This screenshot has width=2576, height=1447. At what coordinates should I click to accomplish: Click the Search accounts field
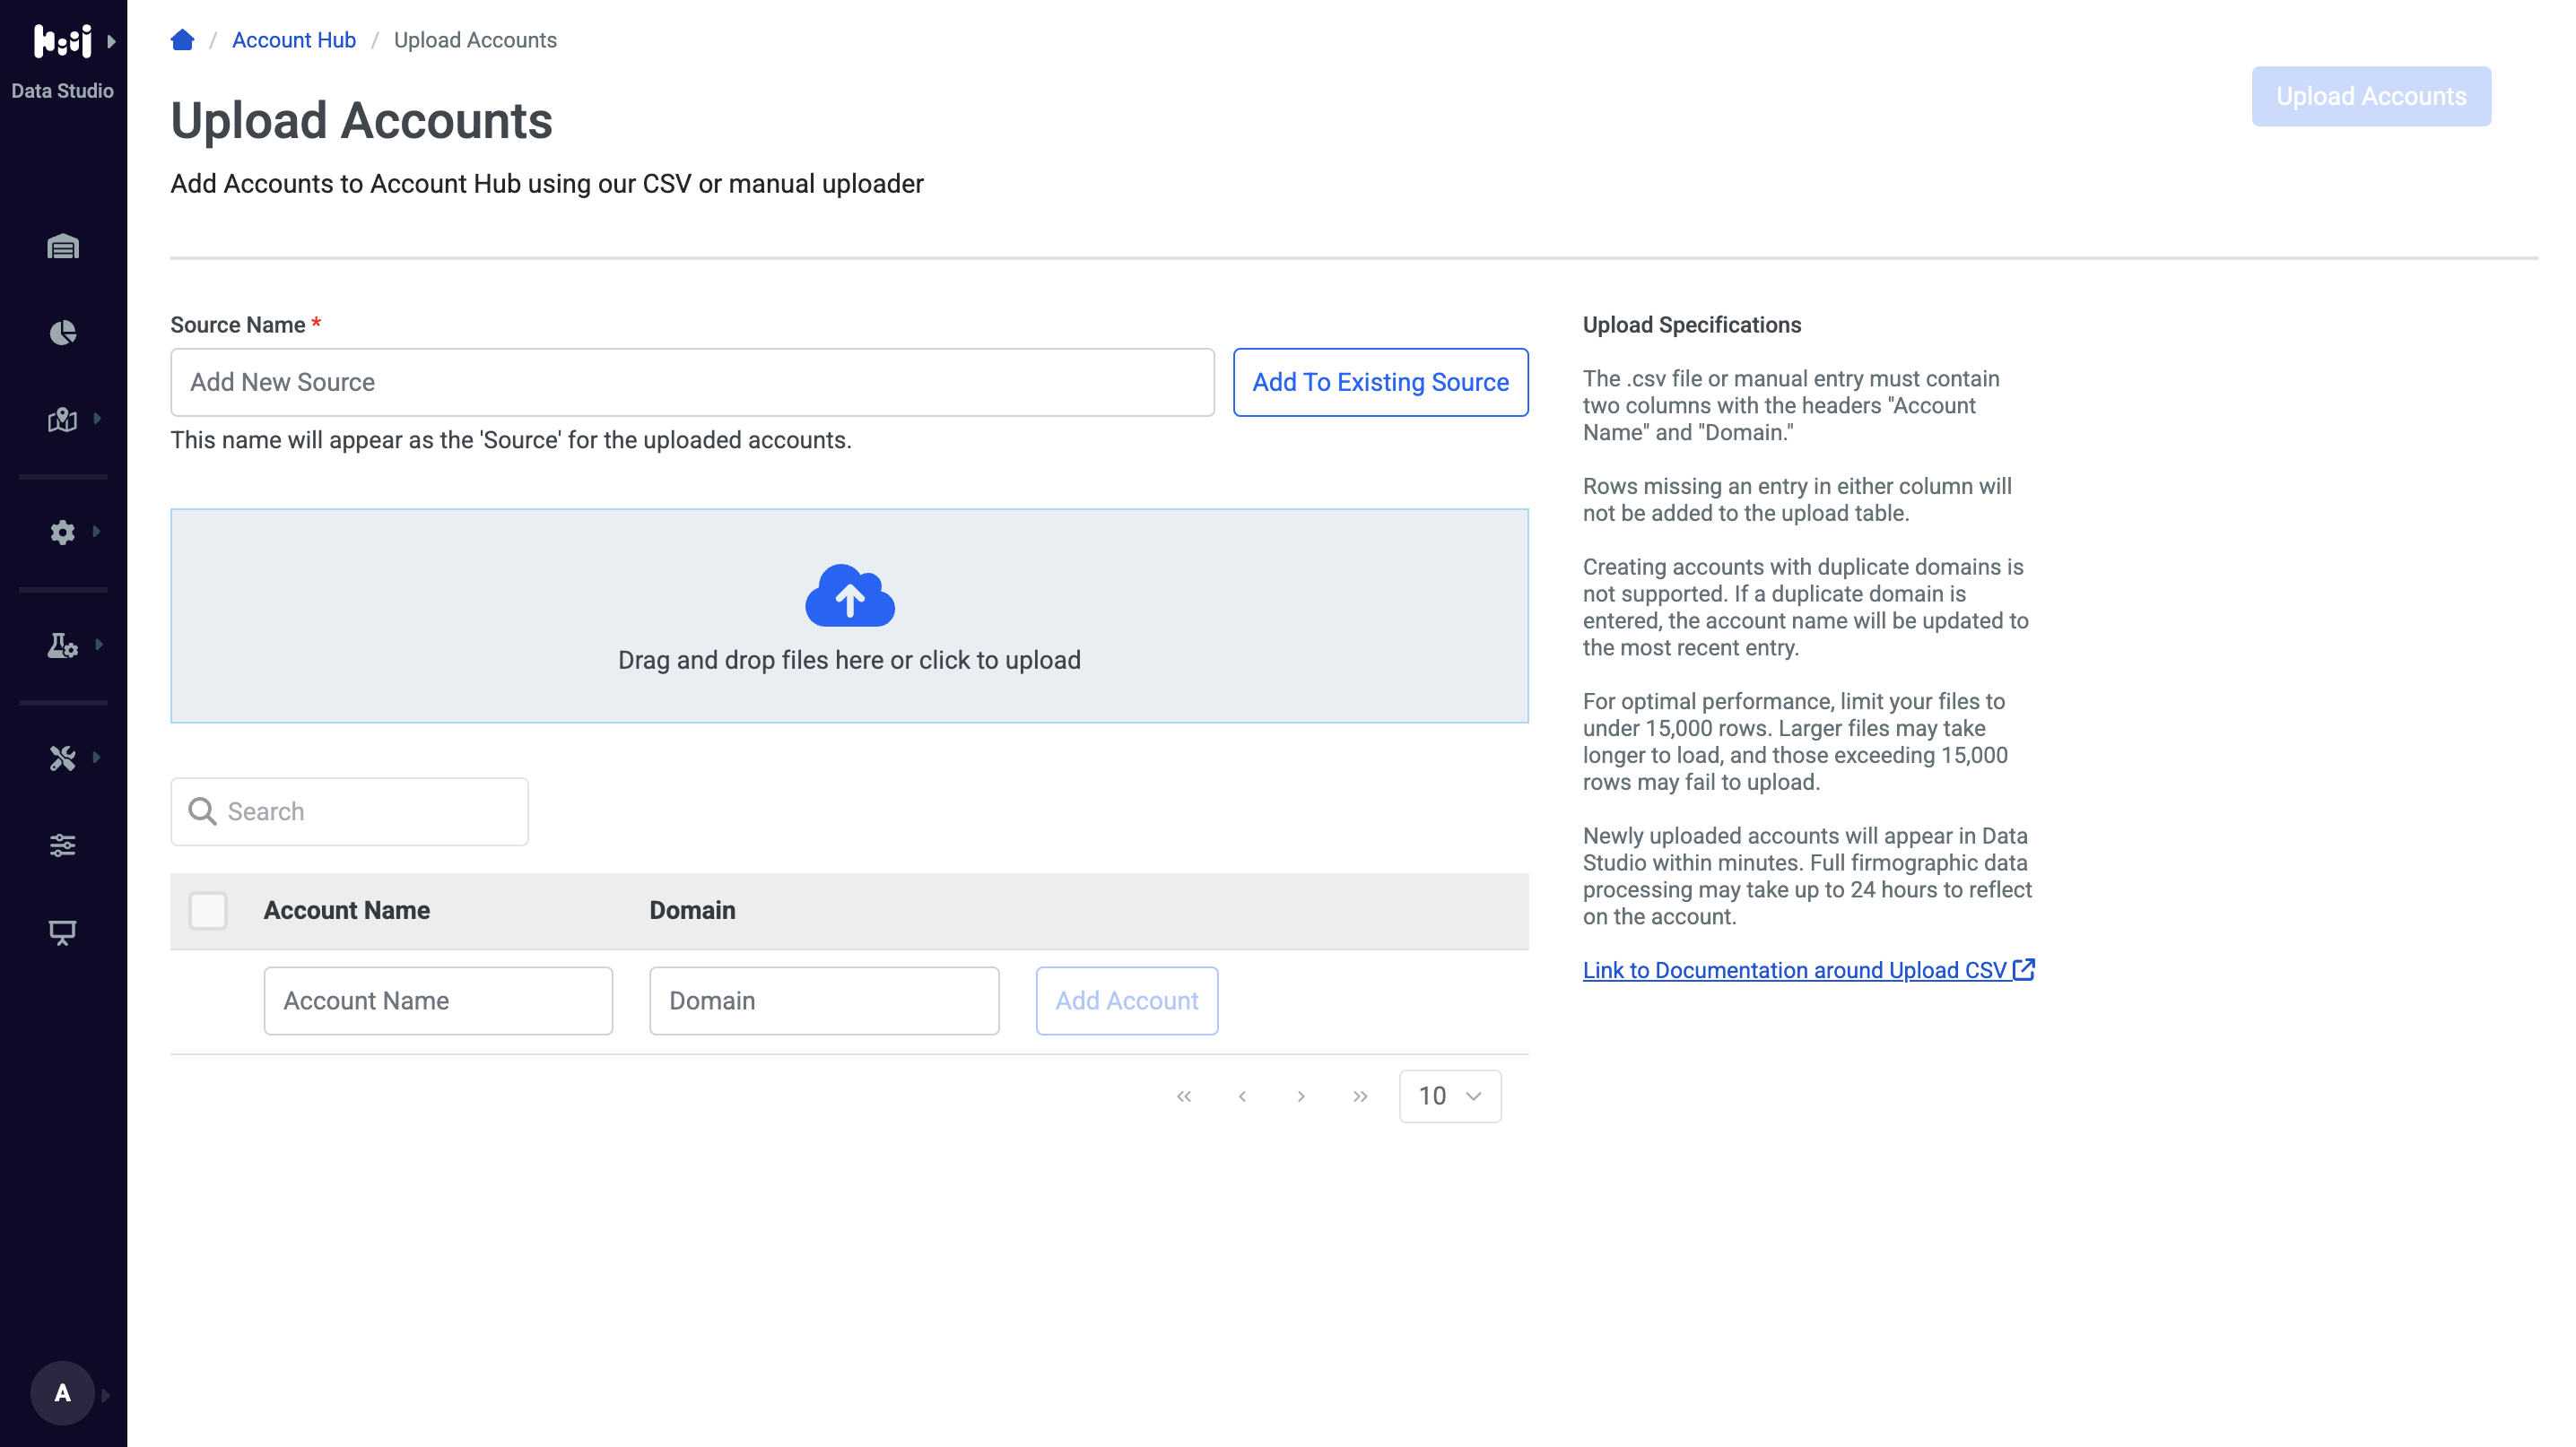click(x=349, y=811)
